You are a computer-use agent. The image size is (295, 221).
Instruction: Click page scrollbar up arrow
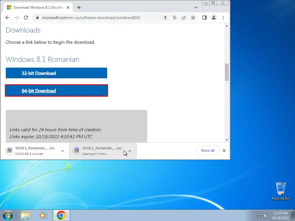227,26
